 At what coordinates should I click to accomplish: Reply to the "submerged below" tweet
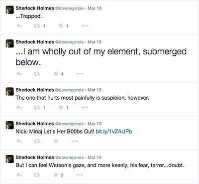click(19, 73)
